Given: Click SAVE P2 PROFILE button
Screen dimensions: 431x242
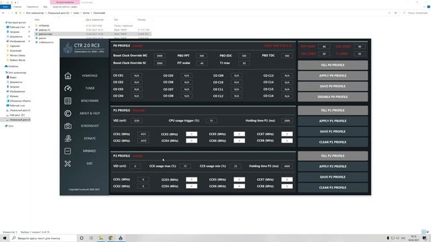Looking at the screenshot, I should [333, 177].
